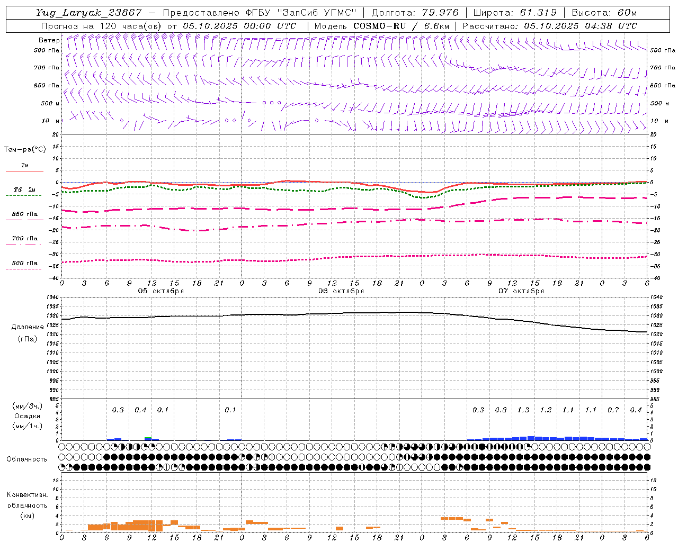This screenshot has height=542, width=678.
Task: Click the '850 гПа' temperature legend entry
Action: pyautogui.click(x=25, y=214)
